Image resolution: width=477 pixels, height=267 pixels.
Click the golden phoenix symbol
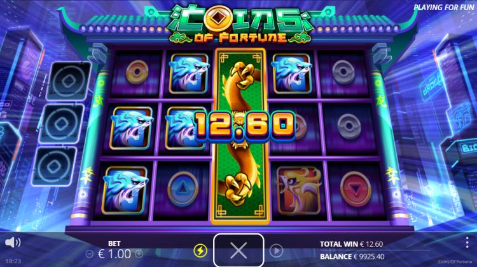(x=299, y=190)
